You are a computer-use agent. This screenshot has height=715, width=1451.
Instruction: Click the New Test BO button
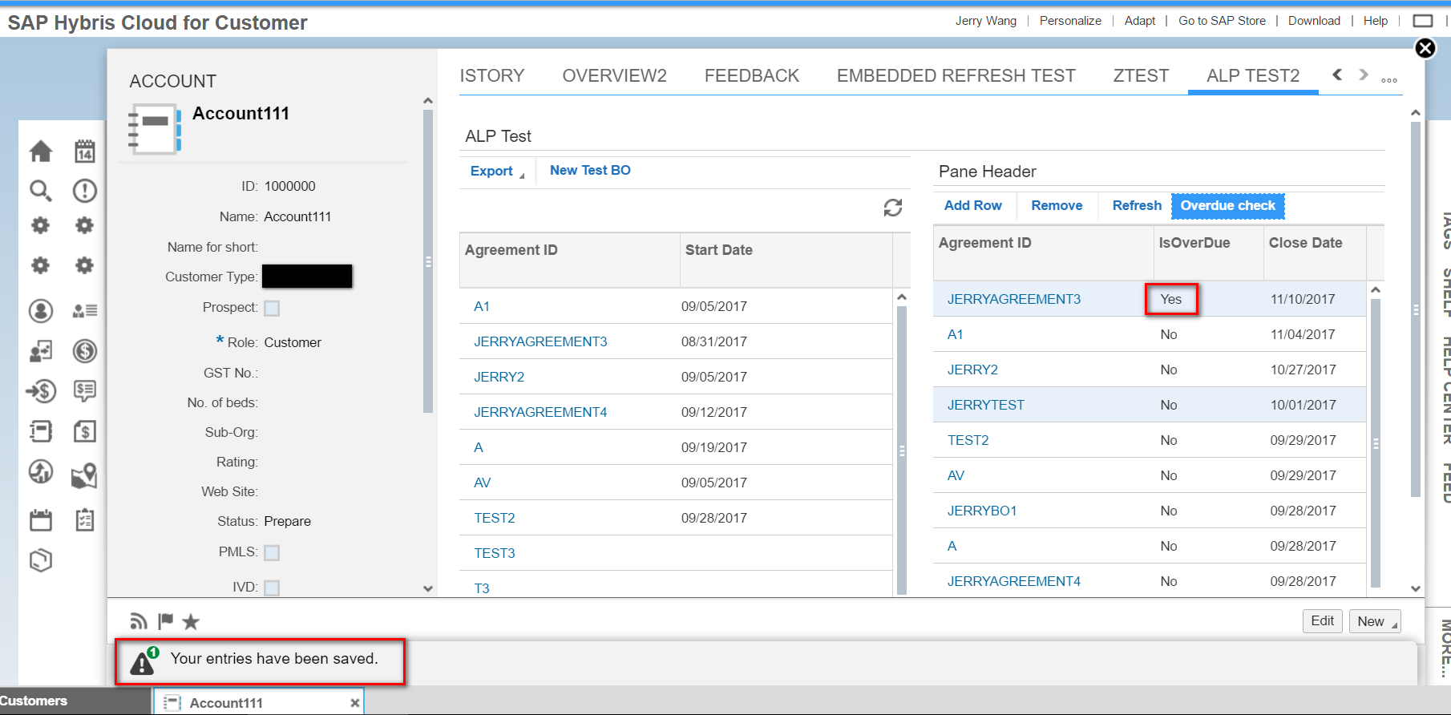coord(590,170)
